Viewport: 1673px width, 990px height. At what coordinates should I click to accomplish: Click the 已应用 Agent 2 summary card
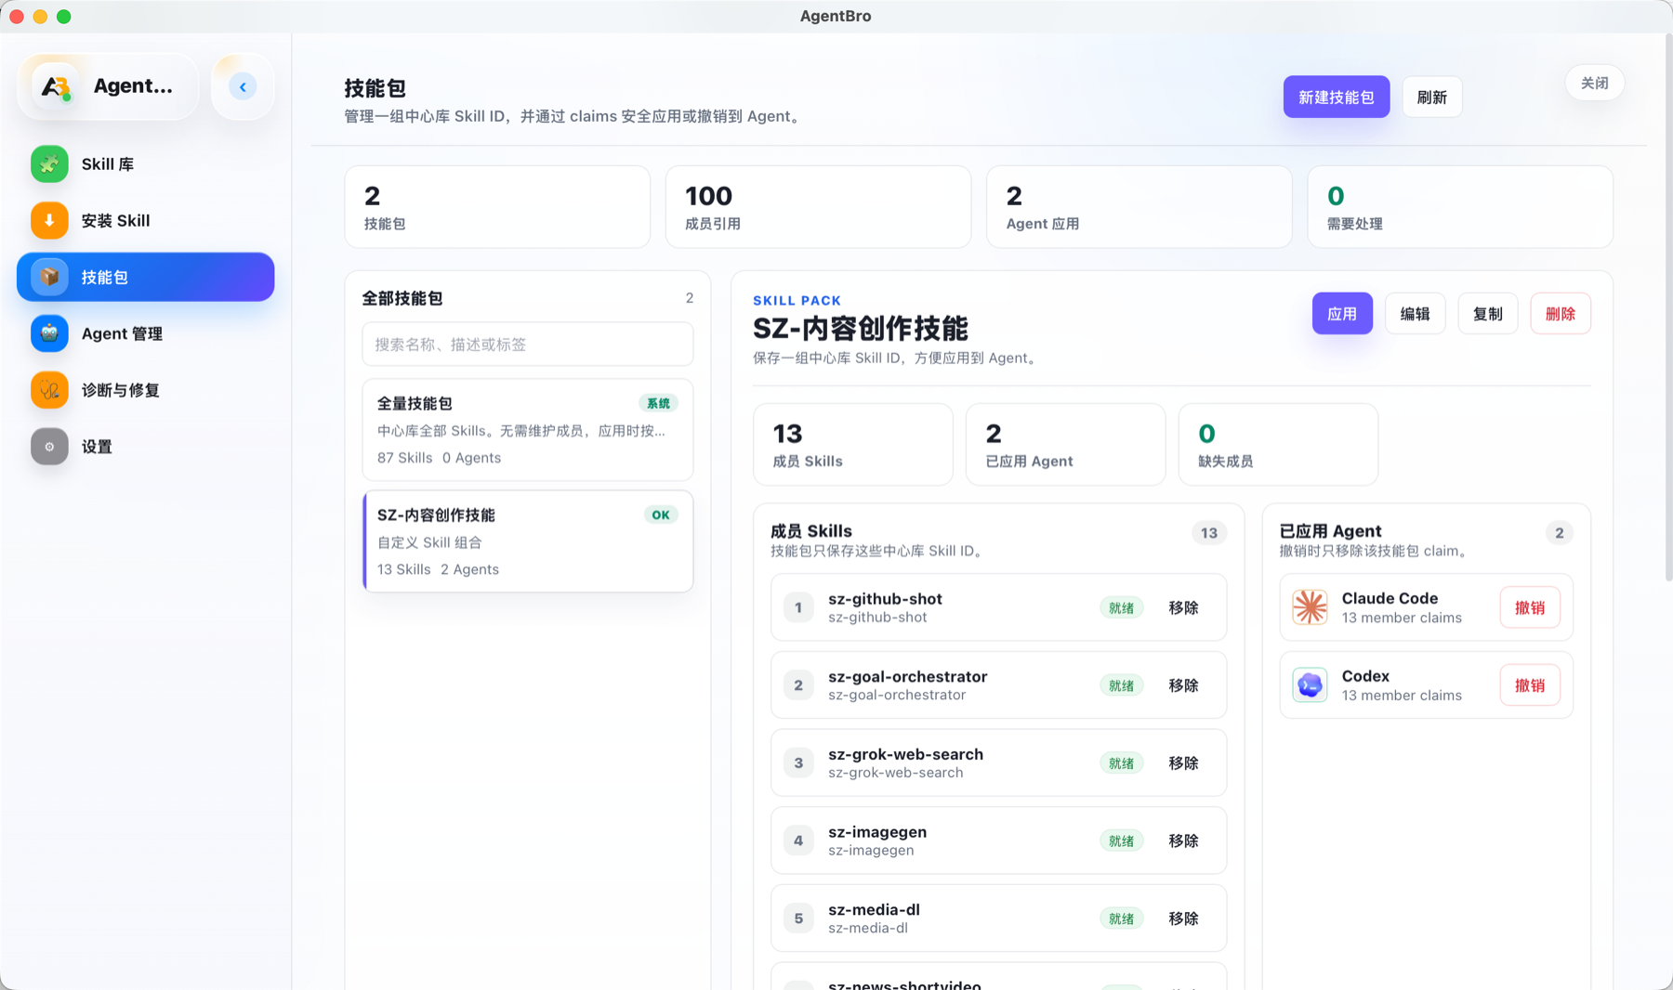coord(1066,445)
